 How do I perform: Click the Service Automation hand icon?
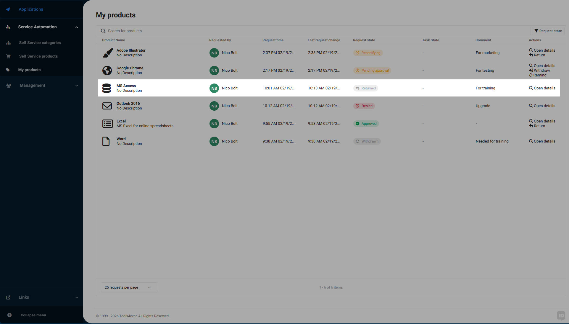[x=8, y=27]
